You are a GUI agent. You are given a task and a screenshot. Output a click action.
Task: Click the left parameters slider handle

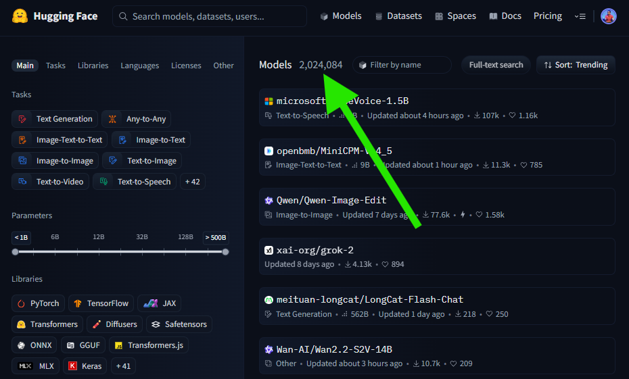pyautogui.click(x=16, y=252)
